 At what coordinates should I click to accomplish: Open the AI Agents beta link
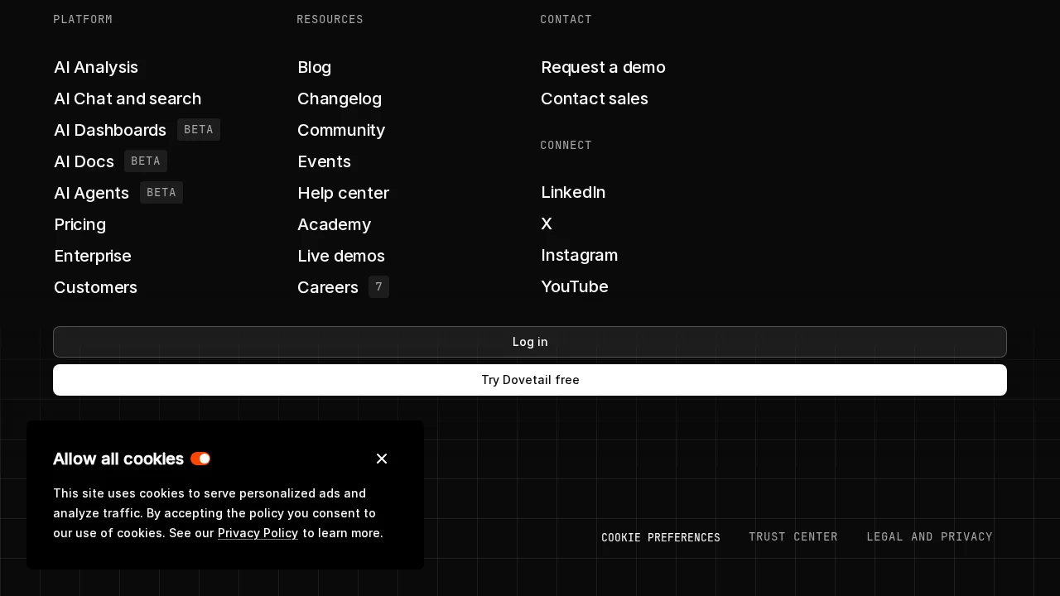[x=91, y=193]
